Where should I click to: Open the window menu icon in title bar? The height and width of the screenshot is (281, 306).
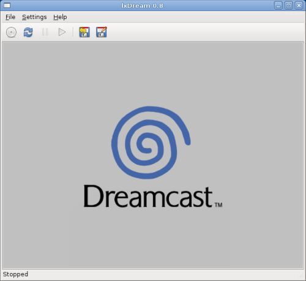7,6
